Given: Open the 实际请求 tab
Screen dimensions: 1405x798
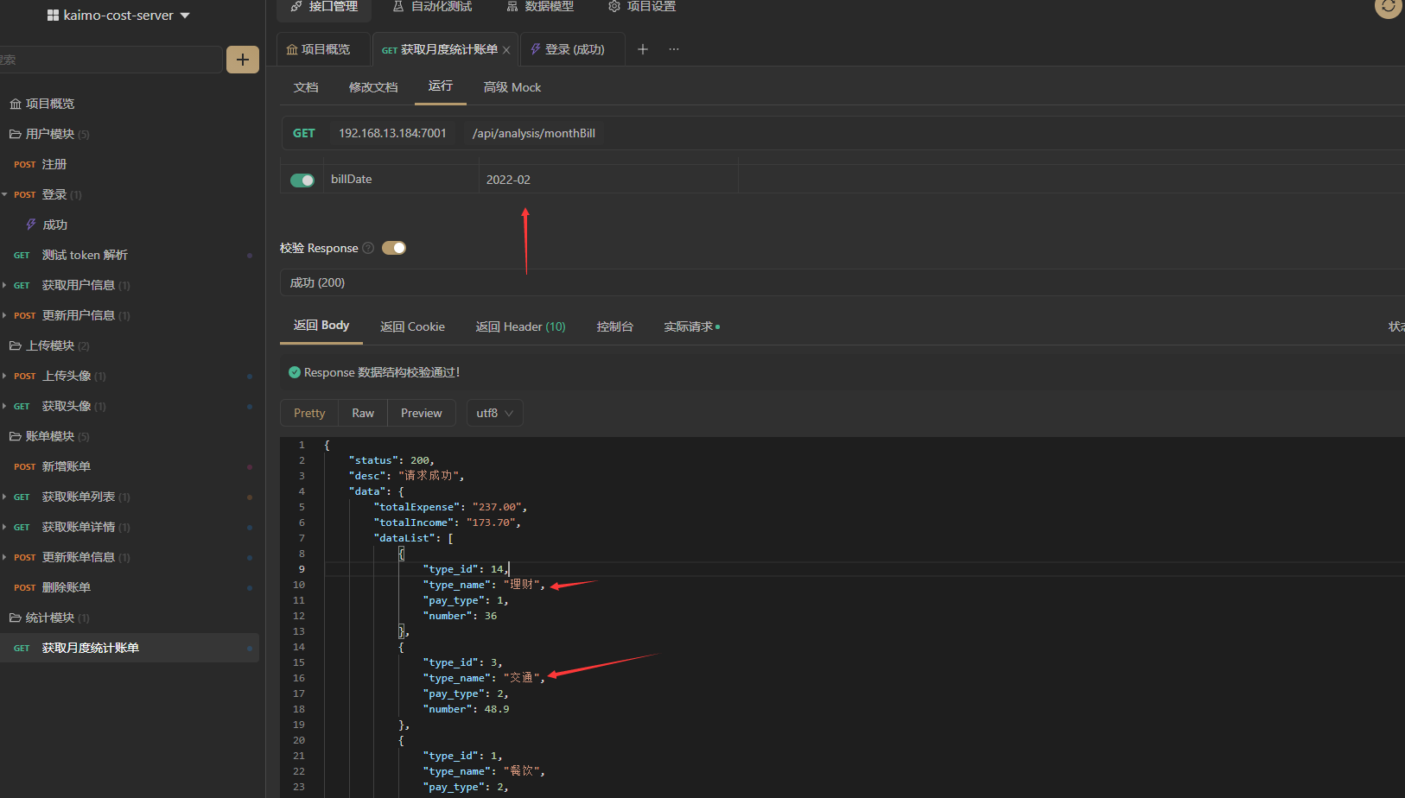Looking at the screenshot, I should pos(691,326).
